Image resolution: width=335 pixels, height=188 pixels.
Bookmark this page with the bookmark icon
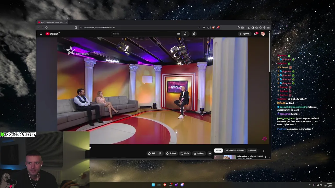(76, 27)
